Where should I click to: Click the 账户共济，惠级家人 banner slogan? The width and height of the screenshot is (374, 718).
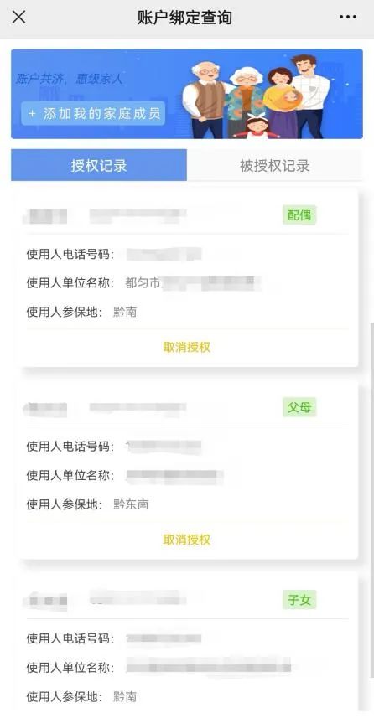[70, 79]
